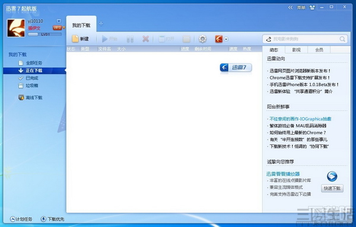This screenshot has width=356, height=227.
Task: Toggle 下载优先 download priority mode
Action: 52,219
